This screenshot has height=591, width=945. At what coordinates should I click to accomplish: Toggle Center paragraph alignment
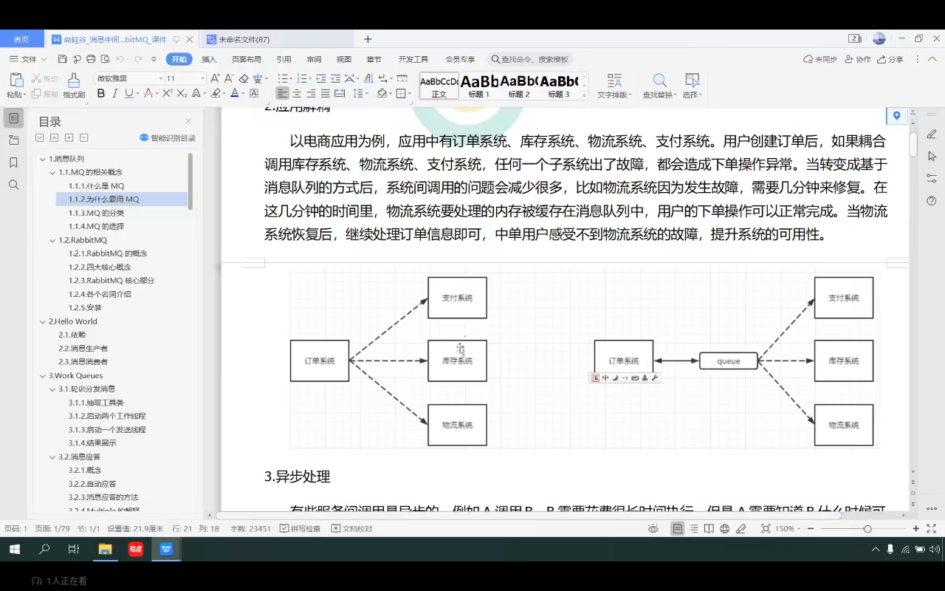click(x=297, y=94)
